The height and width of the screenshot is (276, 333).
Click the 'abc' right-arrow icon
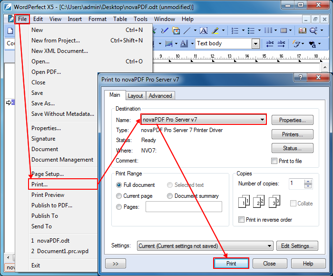point(281,44)
